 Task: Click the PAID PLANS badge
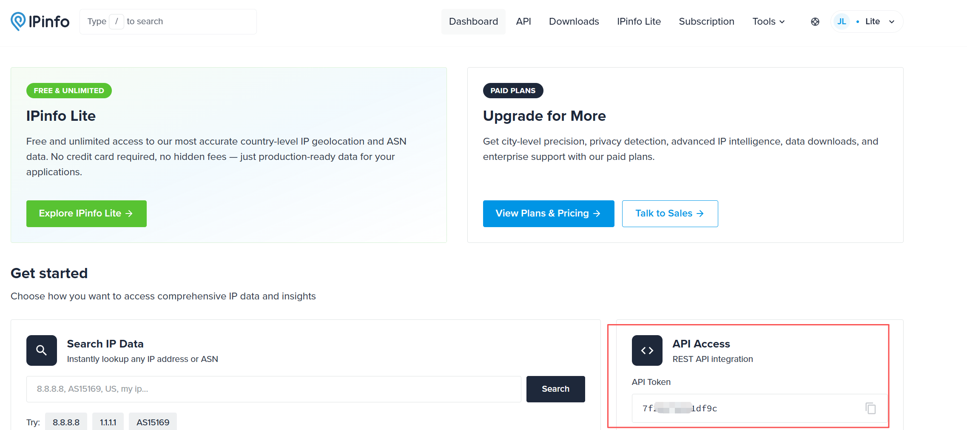(513, 91)
